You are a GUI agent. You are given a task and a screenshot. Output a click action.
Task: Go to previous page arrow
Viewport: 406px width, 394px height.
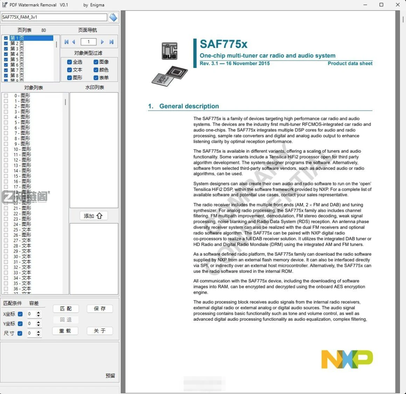(x=73, y=42)
